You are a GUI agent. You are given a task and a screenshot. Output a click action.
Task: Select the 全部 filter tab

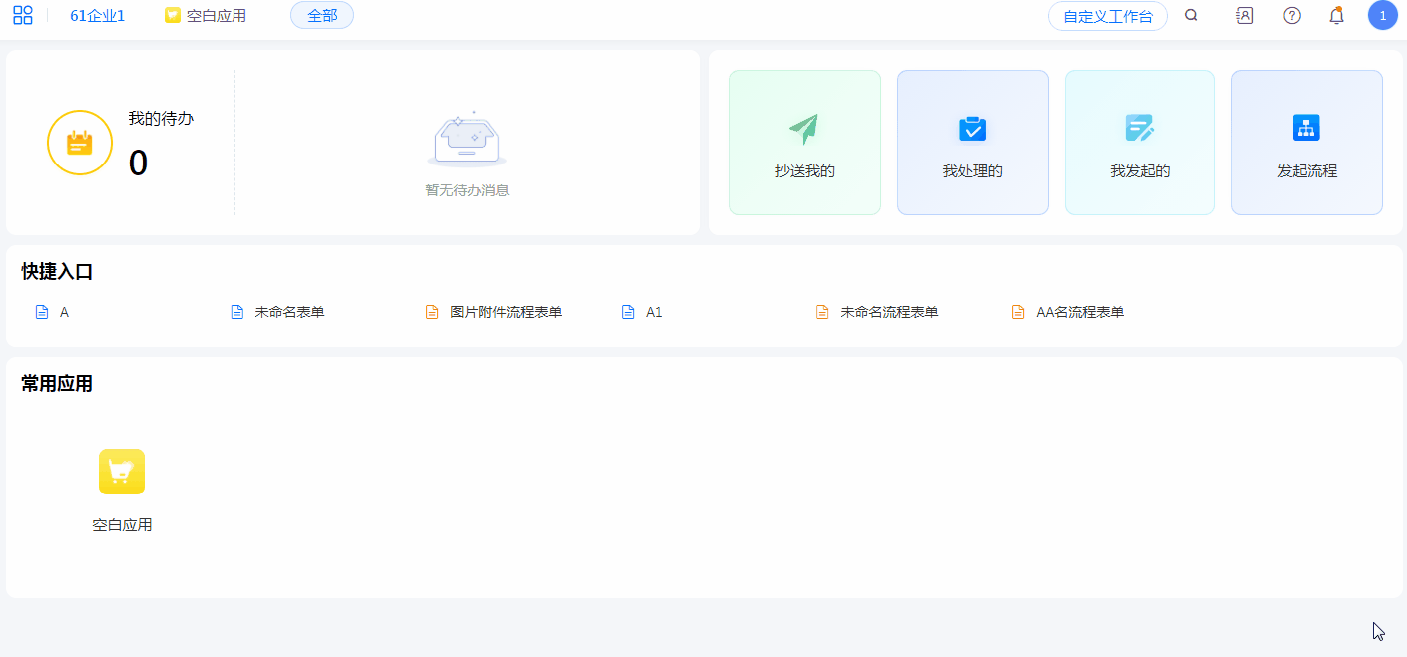point(322,15)
